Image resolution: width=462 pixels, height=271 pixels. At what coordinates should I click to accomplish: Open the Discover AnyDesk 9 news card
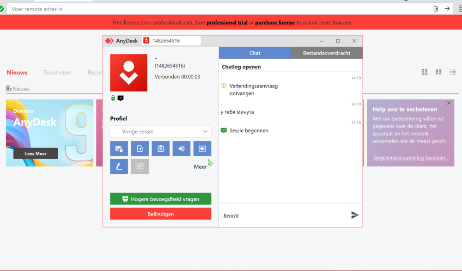(x=49, y=133)
